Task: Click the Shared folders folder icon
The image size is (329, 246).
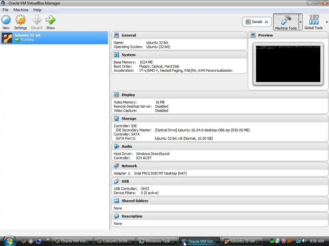Action: tap(116, 201)
